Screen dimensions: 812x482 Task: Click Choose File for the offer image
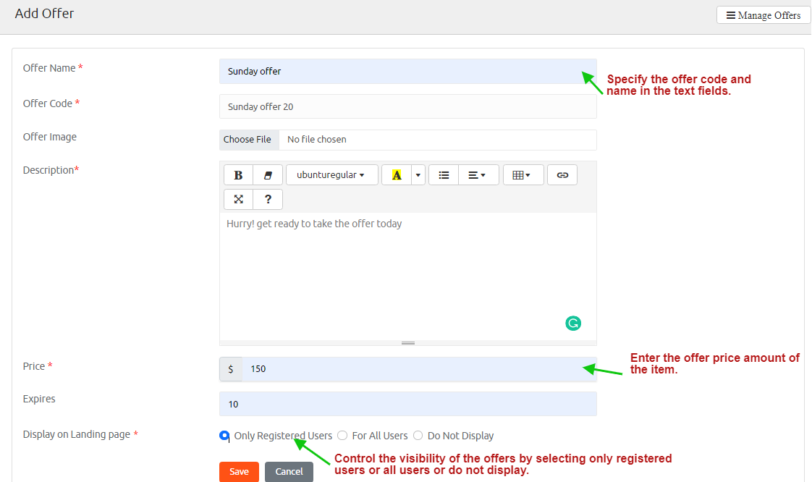pyautogui.click(x=248, y=140)
